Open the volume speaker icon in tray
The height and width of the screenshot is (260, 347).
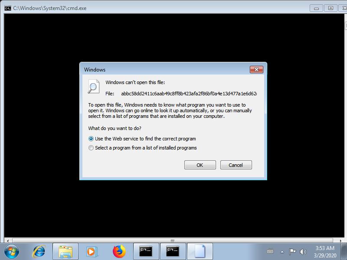(x=303, y=252)
